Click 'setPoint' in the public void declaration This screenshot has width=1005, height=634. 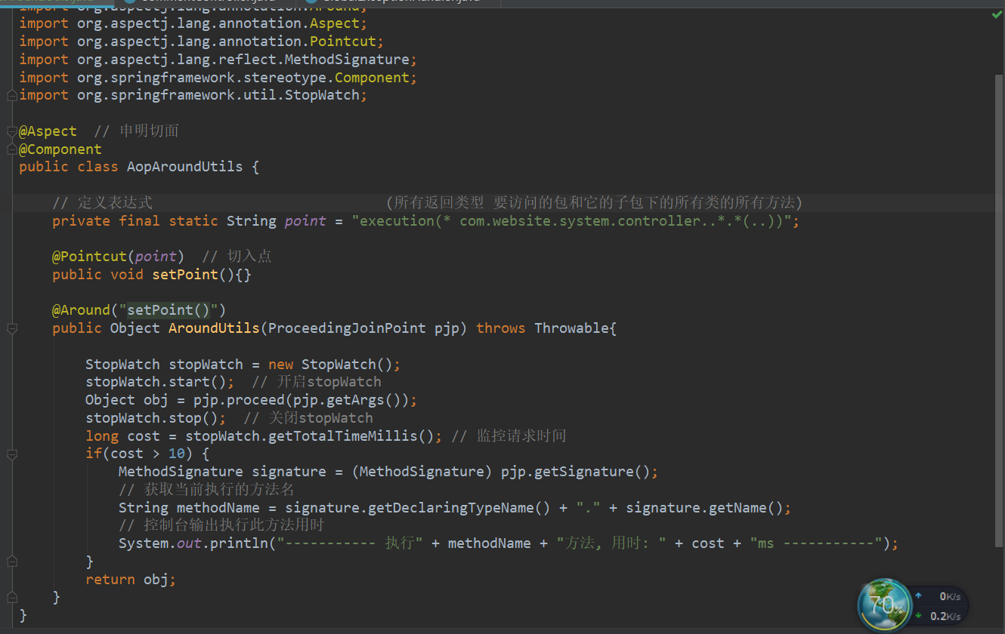185,275
